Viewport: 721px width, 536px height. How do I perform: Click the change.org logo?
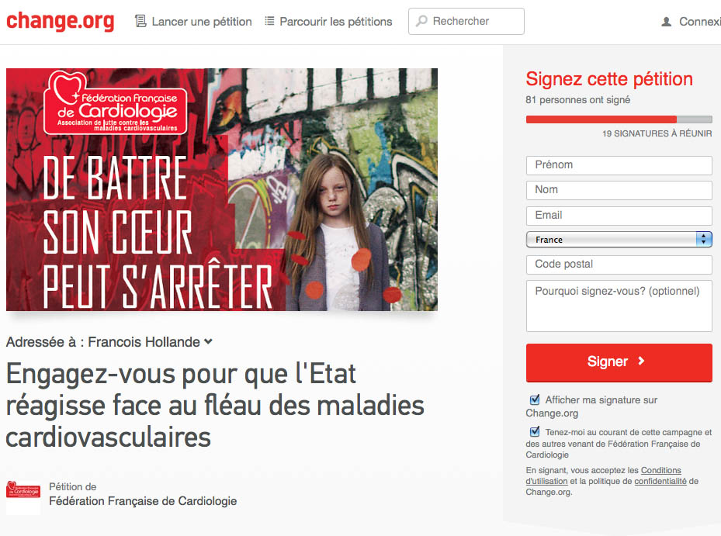coord(61,22)
